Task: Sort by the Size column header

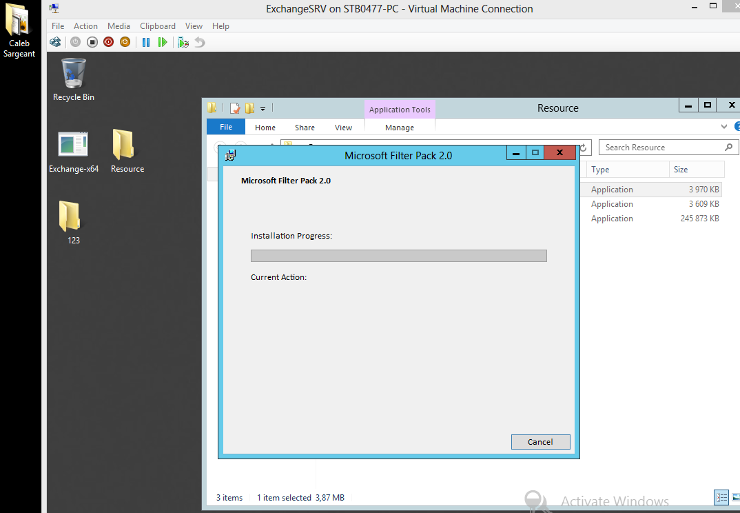Action: pyautogui.click(x=697, y=170)
